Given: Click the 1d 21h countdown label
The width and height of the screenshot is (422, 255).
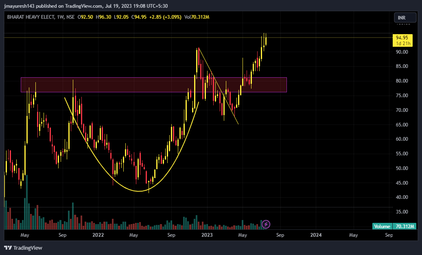Looking at the screenshot, I should (403, 43).
